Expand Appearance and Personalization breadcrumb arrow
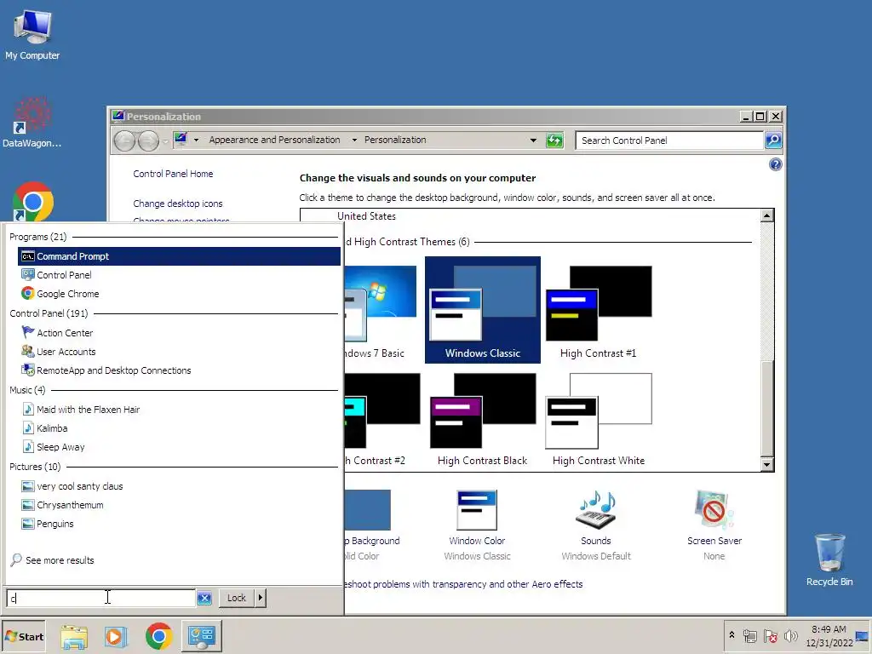This screenshot has width=872, height=654. 354,141
